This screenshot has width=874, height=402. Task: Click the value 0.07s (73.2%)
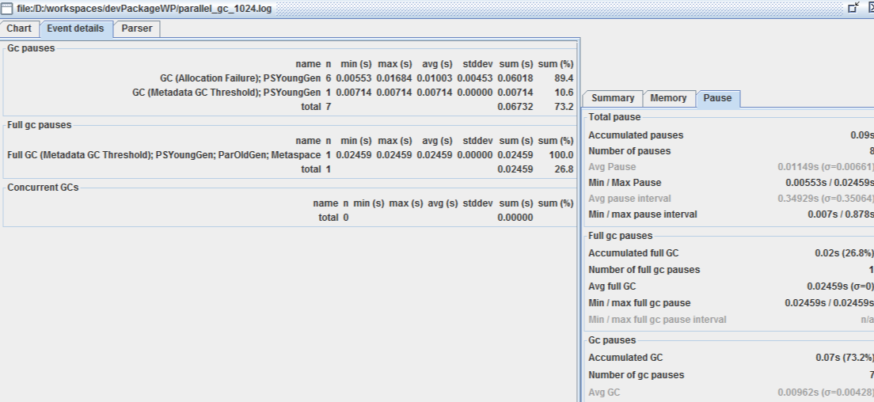coord(844,358)
